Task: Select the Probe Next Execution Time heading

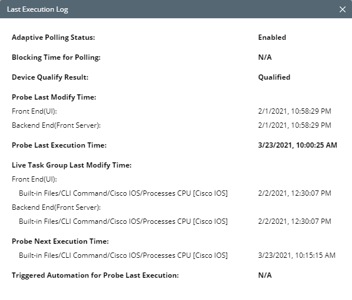Action: pos(60,241)
